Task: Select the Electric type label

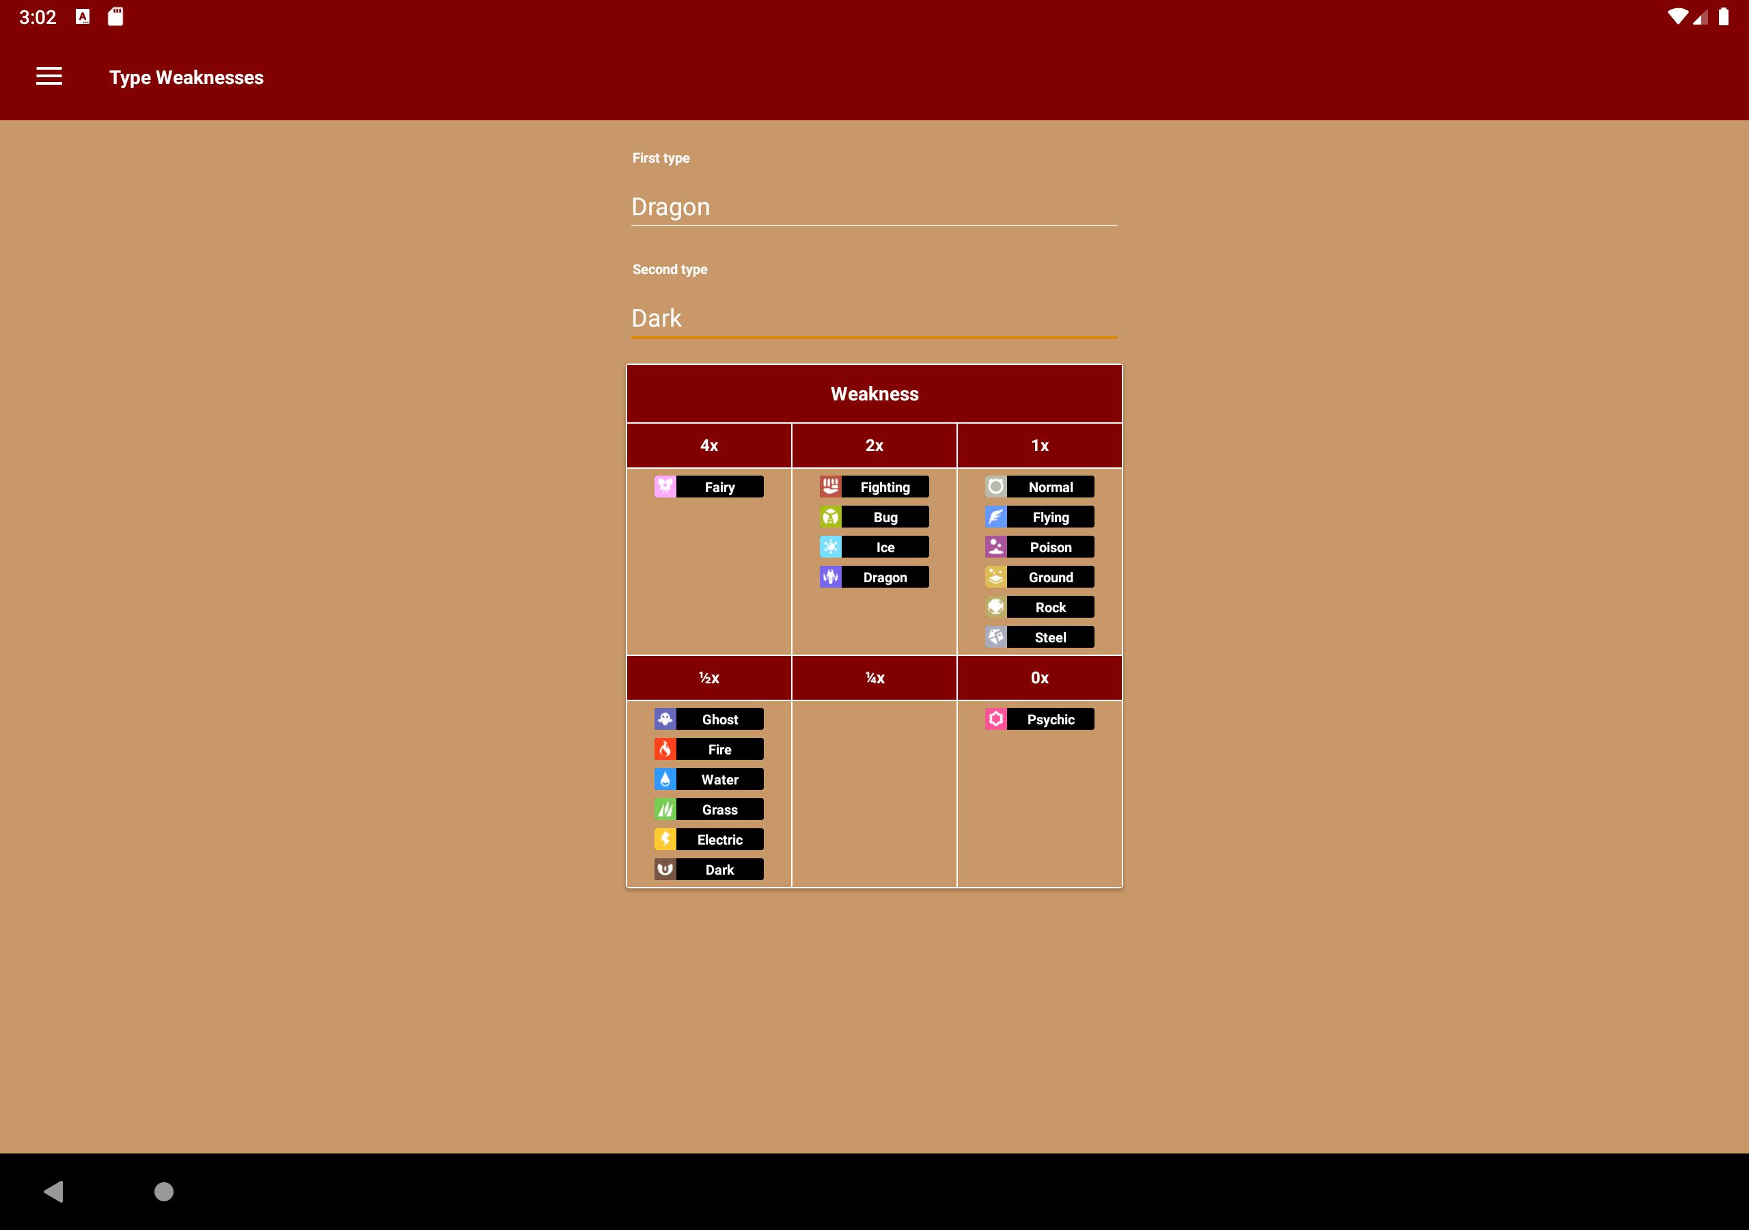Action: click(x=720, y=840)
